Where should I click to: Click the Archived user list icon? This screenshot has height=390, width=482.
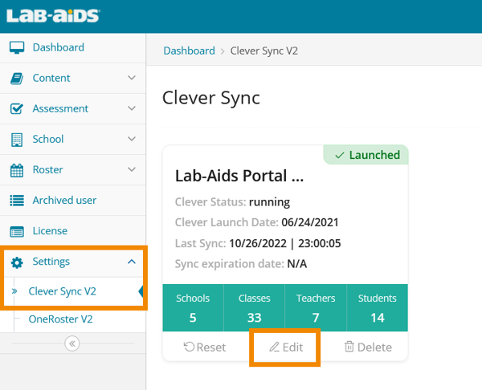[16, 201]
